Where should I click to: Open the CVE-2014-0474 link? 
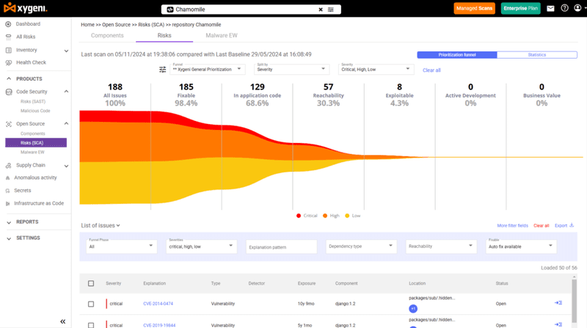pos(158,304)
